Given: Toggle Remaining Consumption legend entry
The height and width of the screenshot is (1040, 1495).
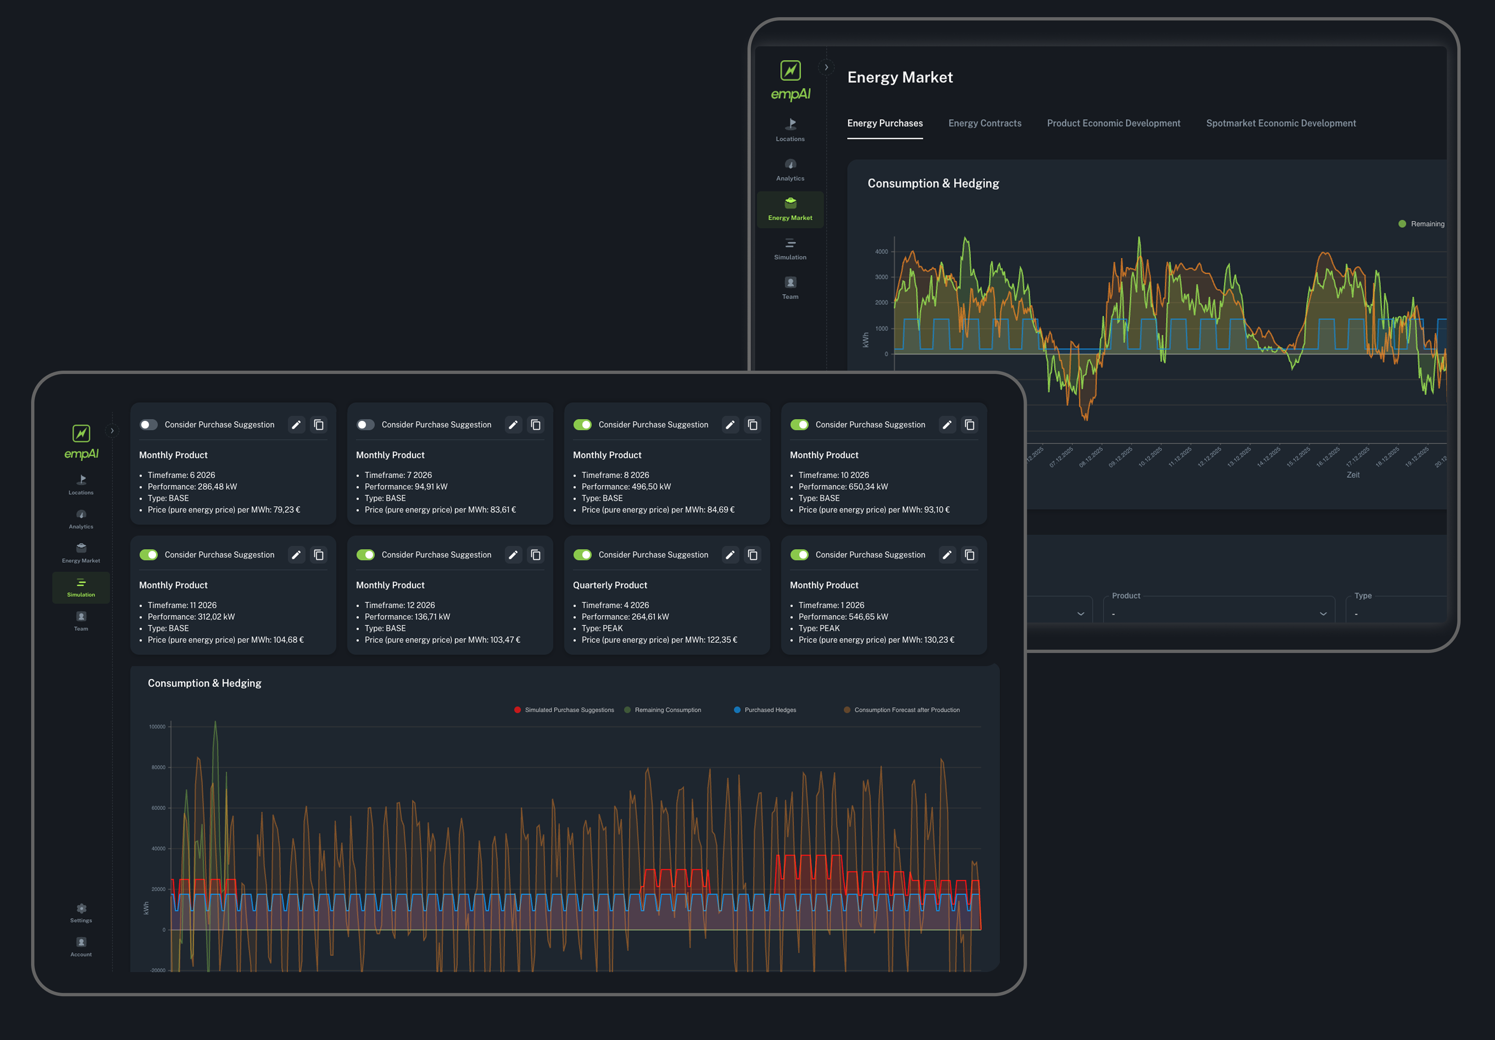Looking at the screenshot, I should pos(662,710).
